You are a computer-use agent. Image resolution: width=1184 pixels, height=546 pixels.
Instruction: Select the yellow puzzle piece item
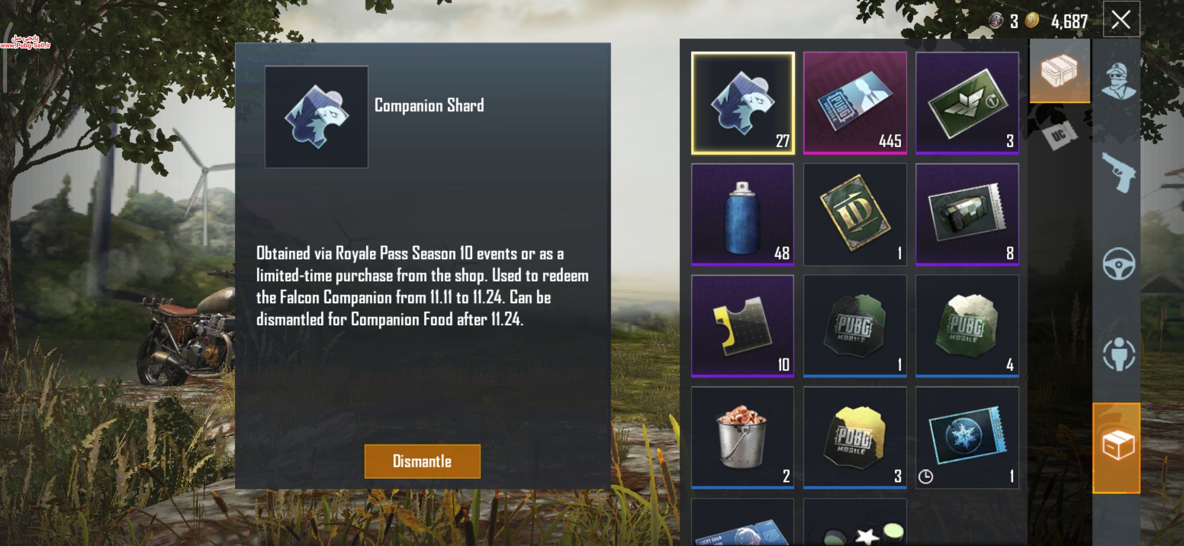pyautogui.click(x=743, y=326)
